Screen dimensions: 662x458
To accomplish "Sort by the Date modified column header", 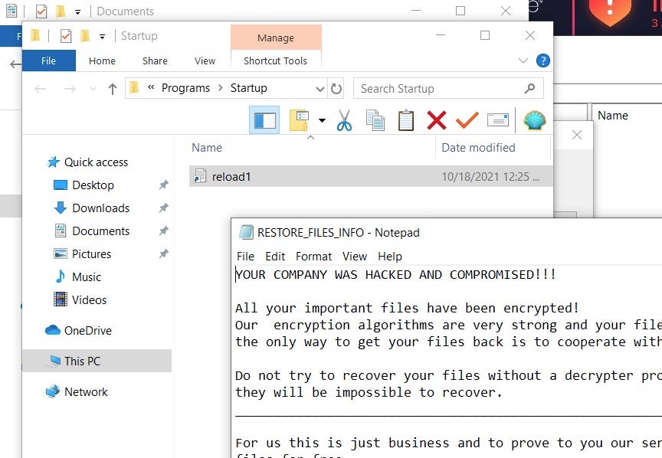I will [x=478, y=148].
